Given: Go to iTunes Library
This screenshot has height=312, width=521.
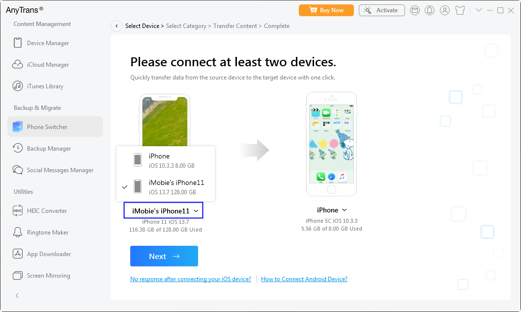Looking at the screenshot, I should pyautogui.click(x=55, y=86).
